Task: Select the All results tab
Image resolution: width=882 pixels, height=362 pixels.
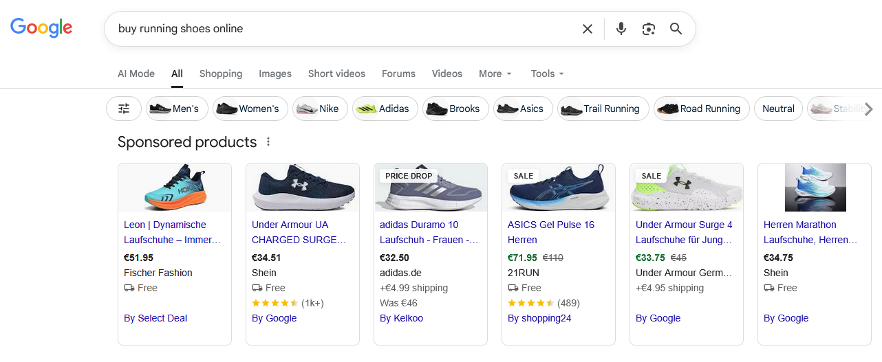Action: (x=178, y=73)
